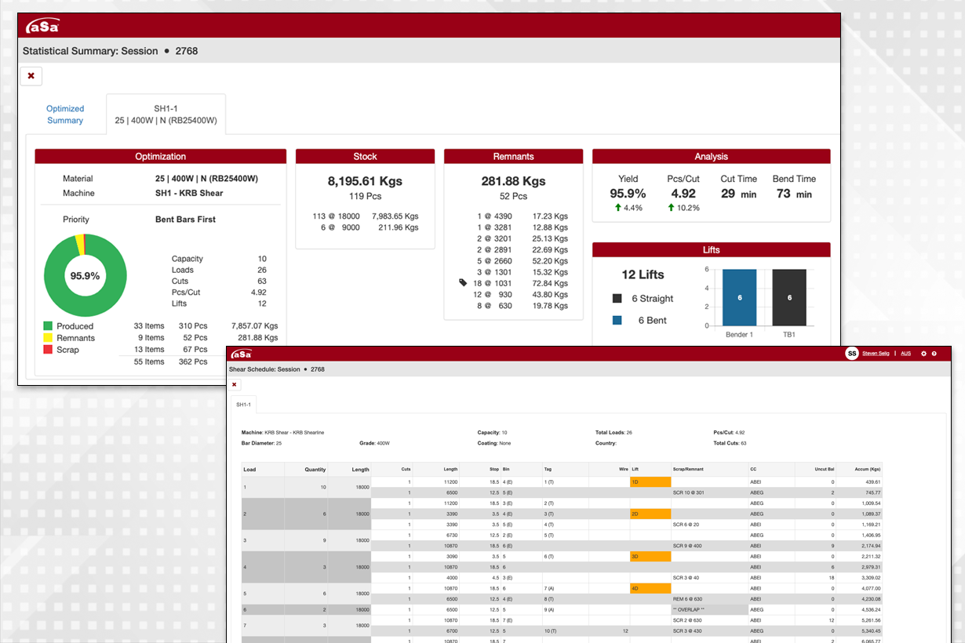Click the AUS region link

coord(905,354)
